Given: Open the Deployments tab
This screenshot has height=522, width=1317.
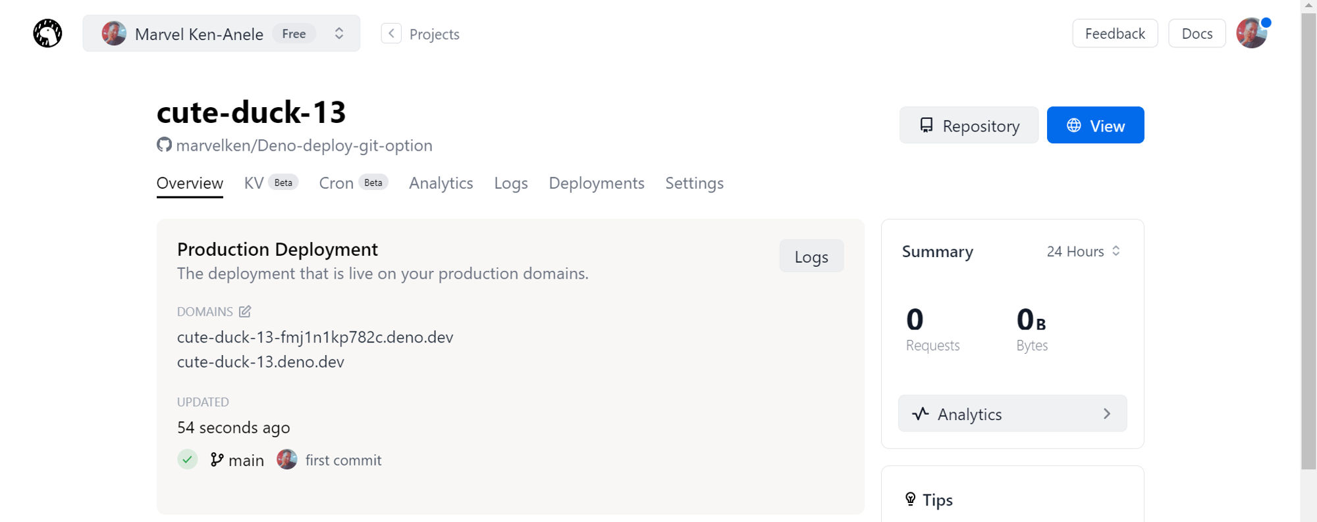Looking at the screenshot, I should pos(597,183).
